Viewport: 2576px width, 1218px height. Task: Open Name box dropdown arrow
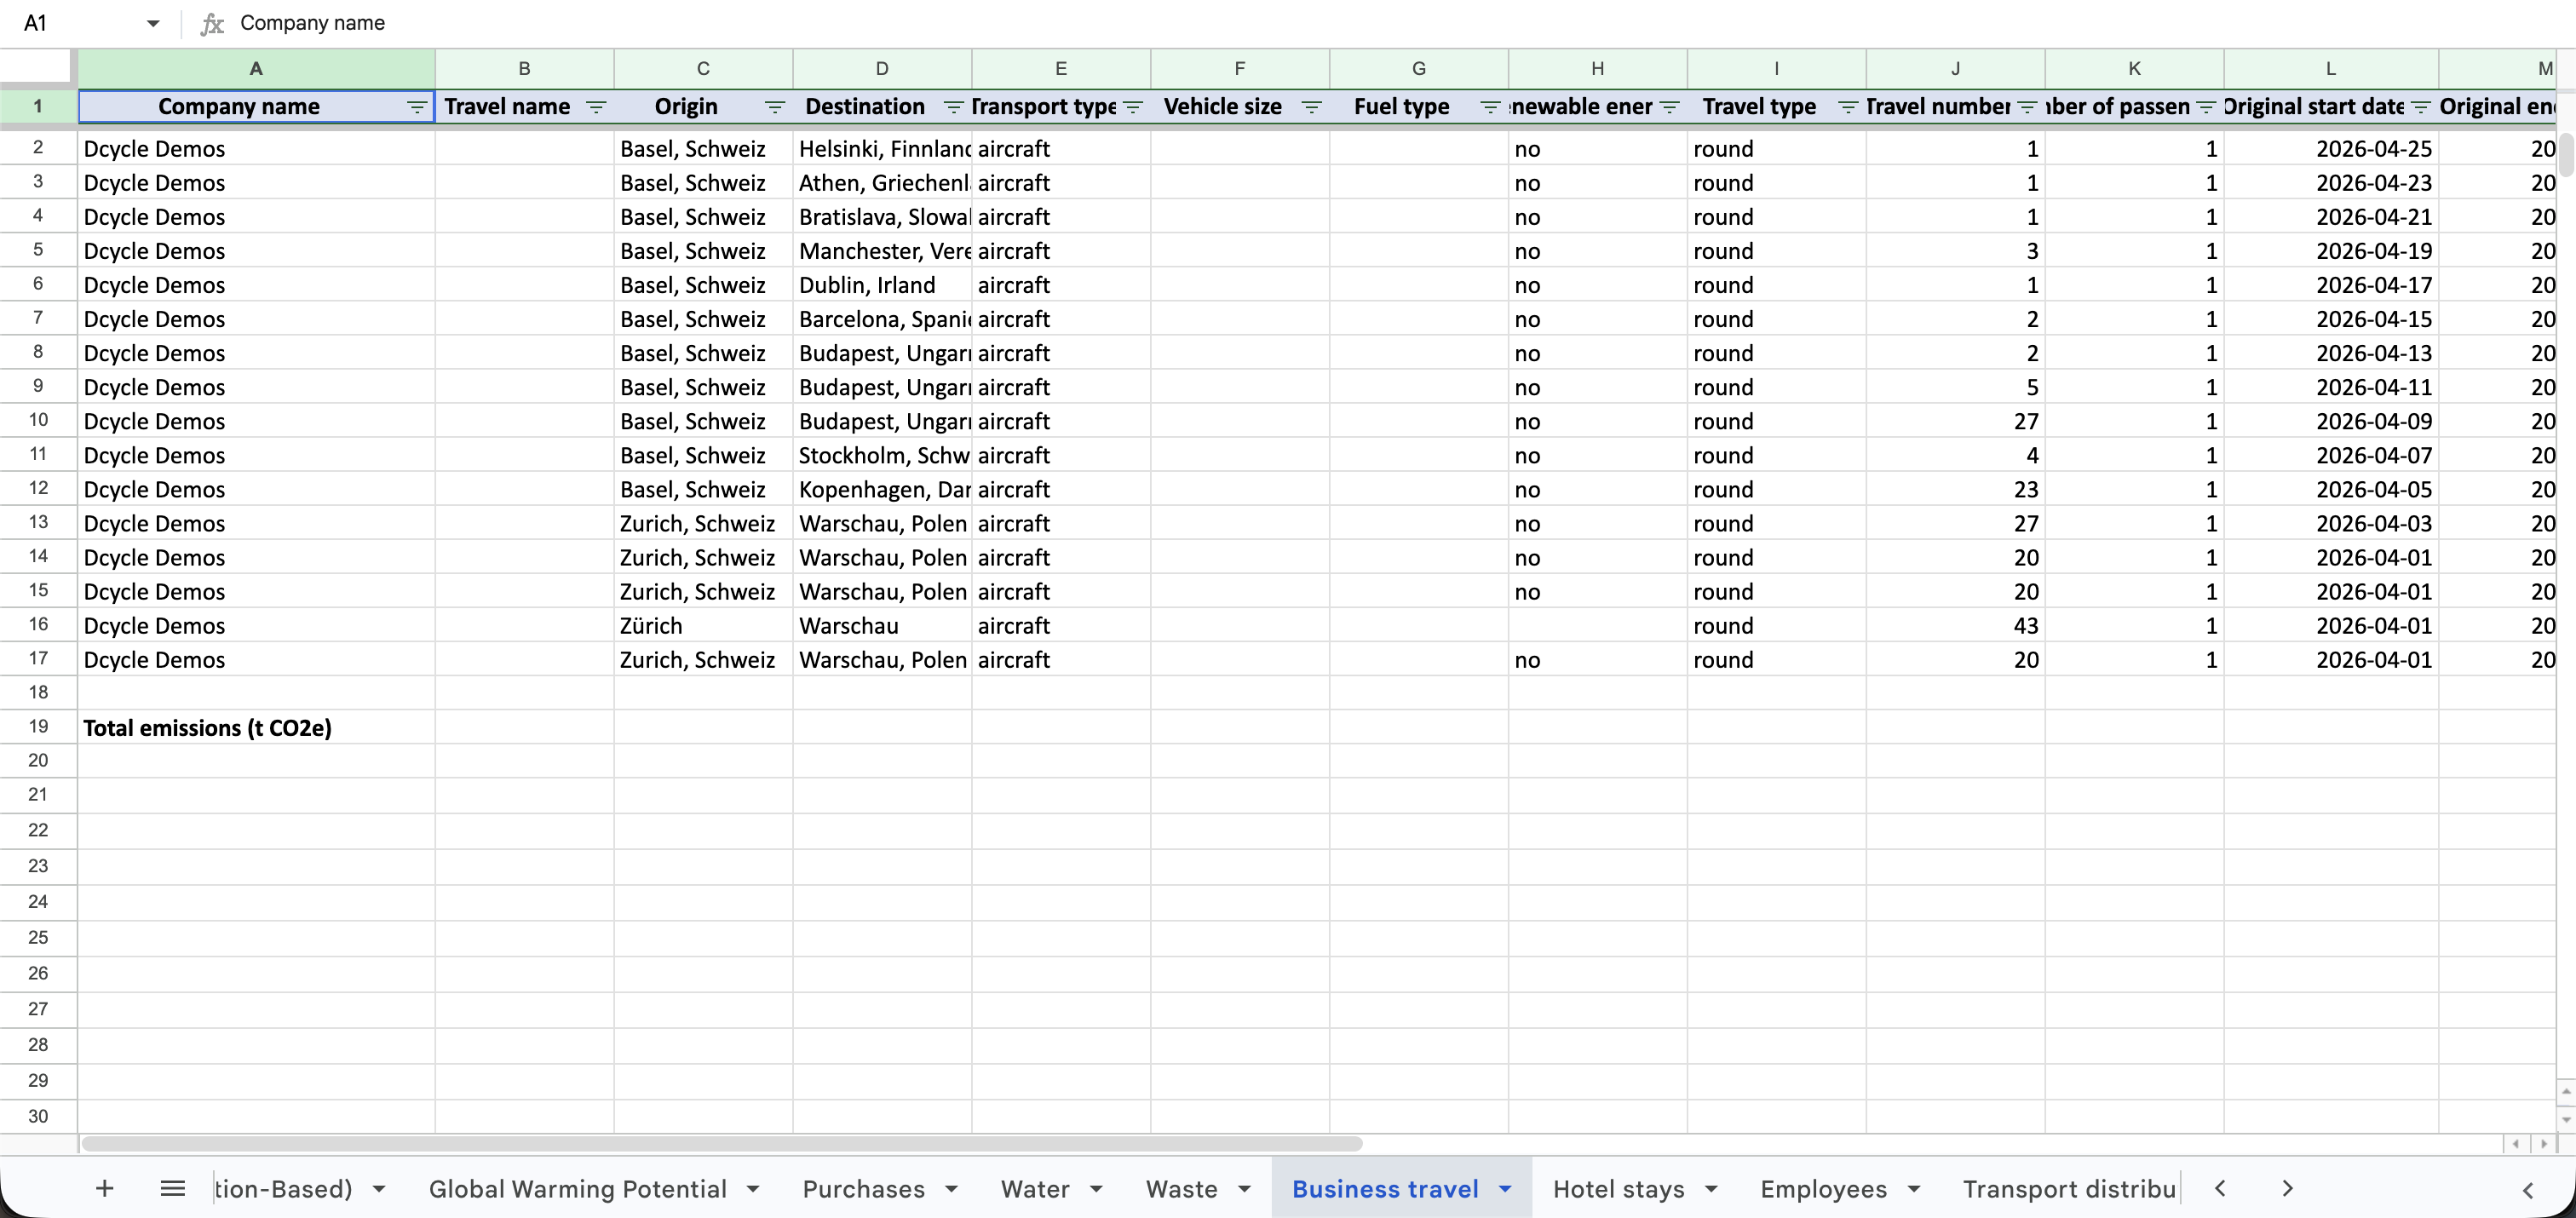coord(153,23)
